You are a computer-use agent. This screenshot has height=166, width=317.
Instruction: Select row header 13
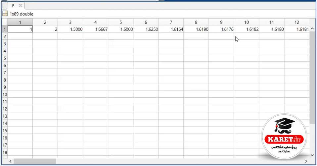(5, 116)
